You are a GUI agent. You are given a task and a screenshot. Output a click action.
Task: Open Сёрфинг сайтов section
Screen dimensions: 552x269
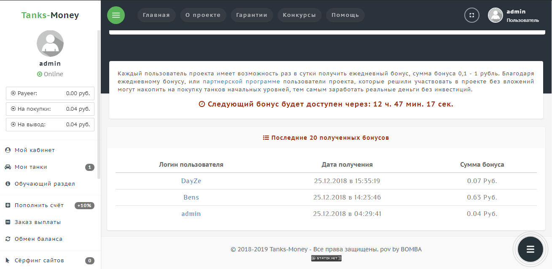coord(39,261)
